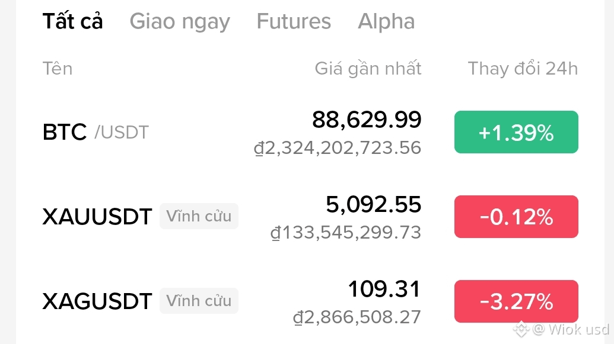The height and width of the screenshot is (344, 614).
Task: Open the XAUUSDT perpetual pair
Action: [97, 217]
